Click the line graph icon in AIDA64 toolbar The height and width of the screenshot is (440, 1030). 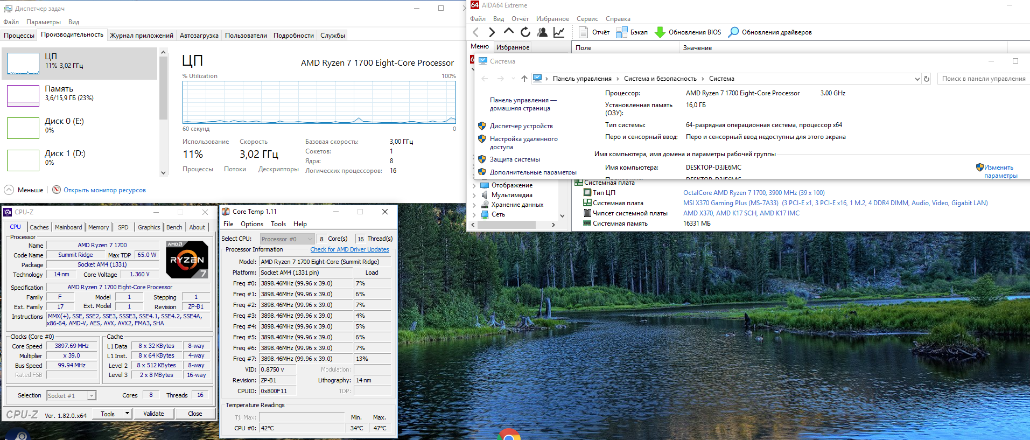pos(559,32)
